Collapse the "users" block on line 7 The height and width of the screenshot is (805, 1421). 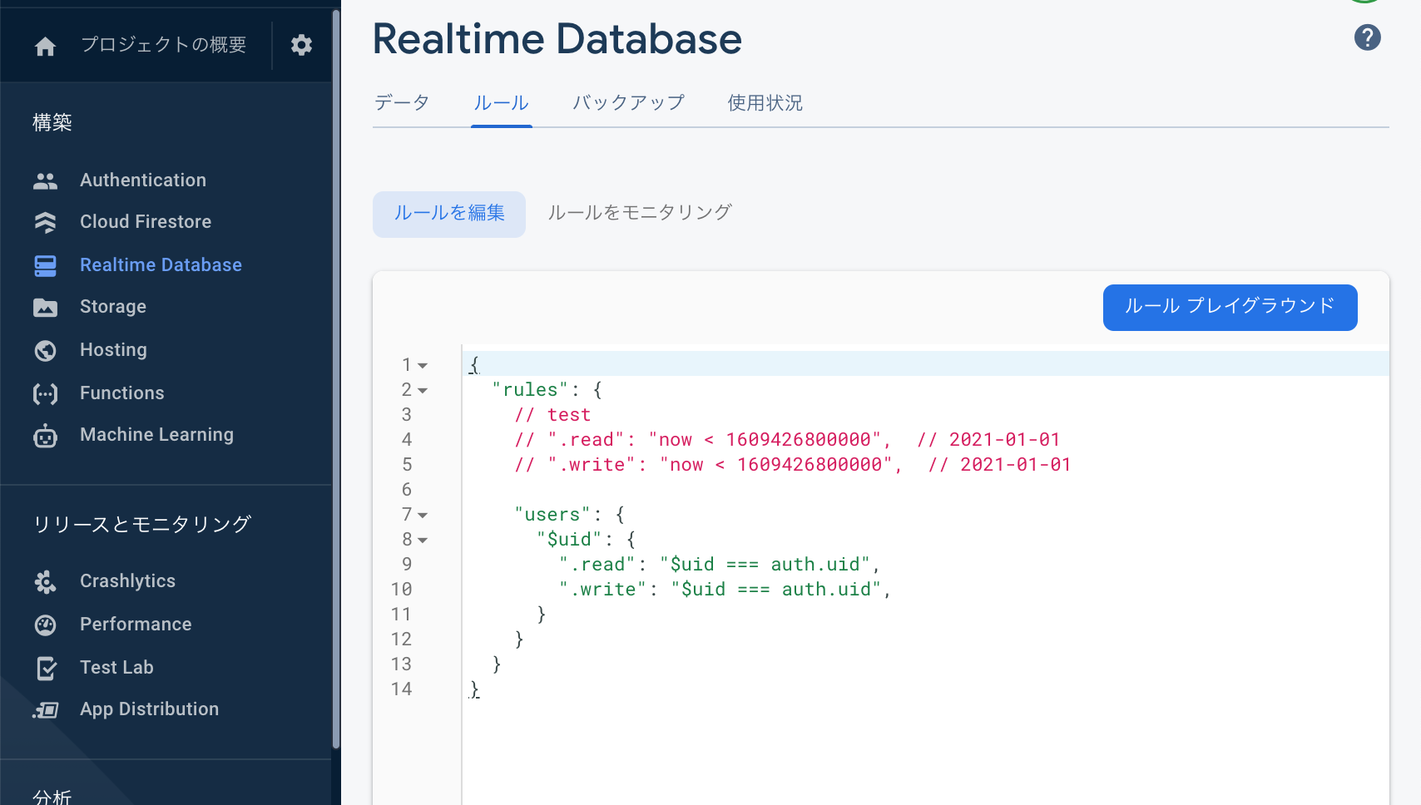pyautogui.click(x=423, y=515)
